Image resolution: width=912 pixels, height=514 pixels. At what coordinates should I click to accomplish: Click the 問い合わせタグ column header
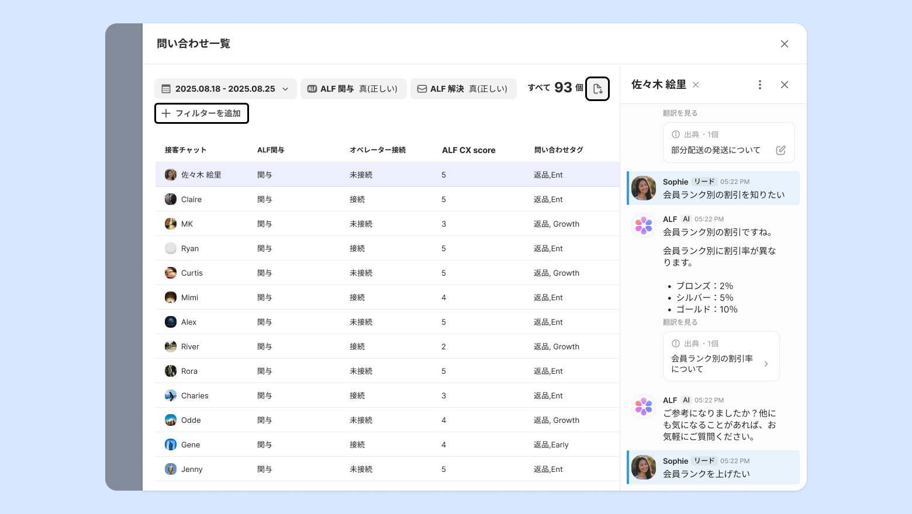coord(559,150)
